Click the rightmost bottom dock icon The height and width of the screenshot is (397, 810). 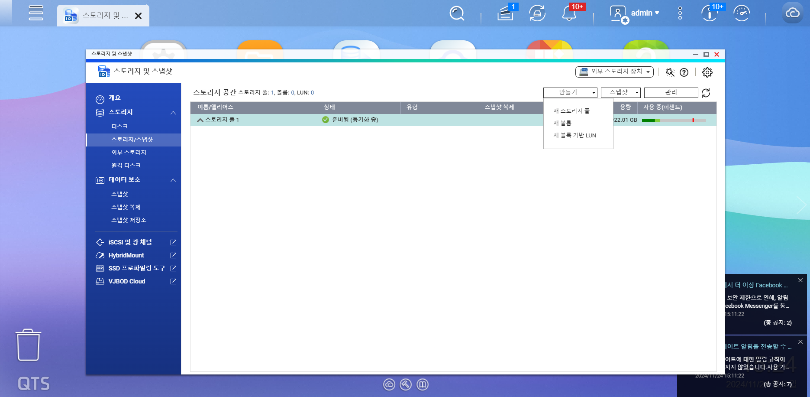point(423,384)
